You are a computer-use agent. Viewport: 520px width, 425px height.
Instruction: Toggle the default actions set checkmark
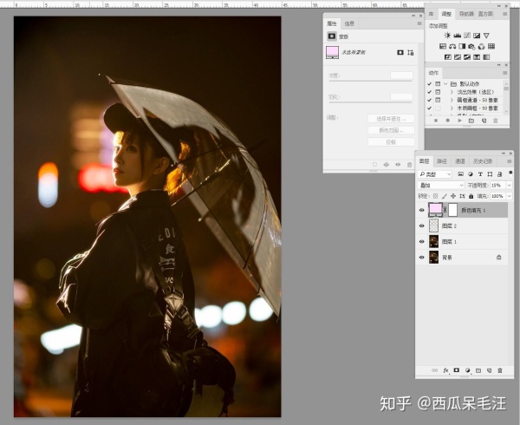pyautogui.click(x=430, y=84)
